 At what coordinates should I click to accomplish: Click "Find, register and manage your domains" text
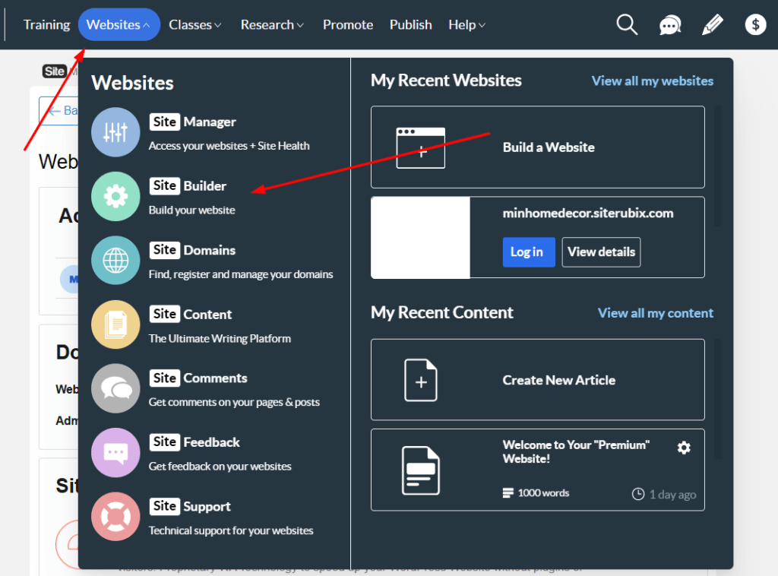[241, 274]
